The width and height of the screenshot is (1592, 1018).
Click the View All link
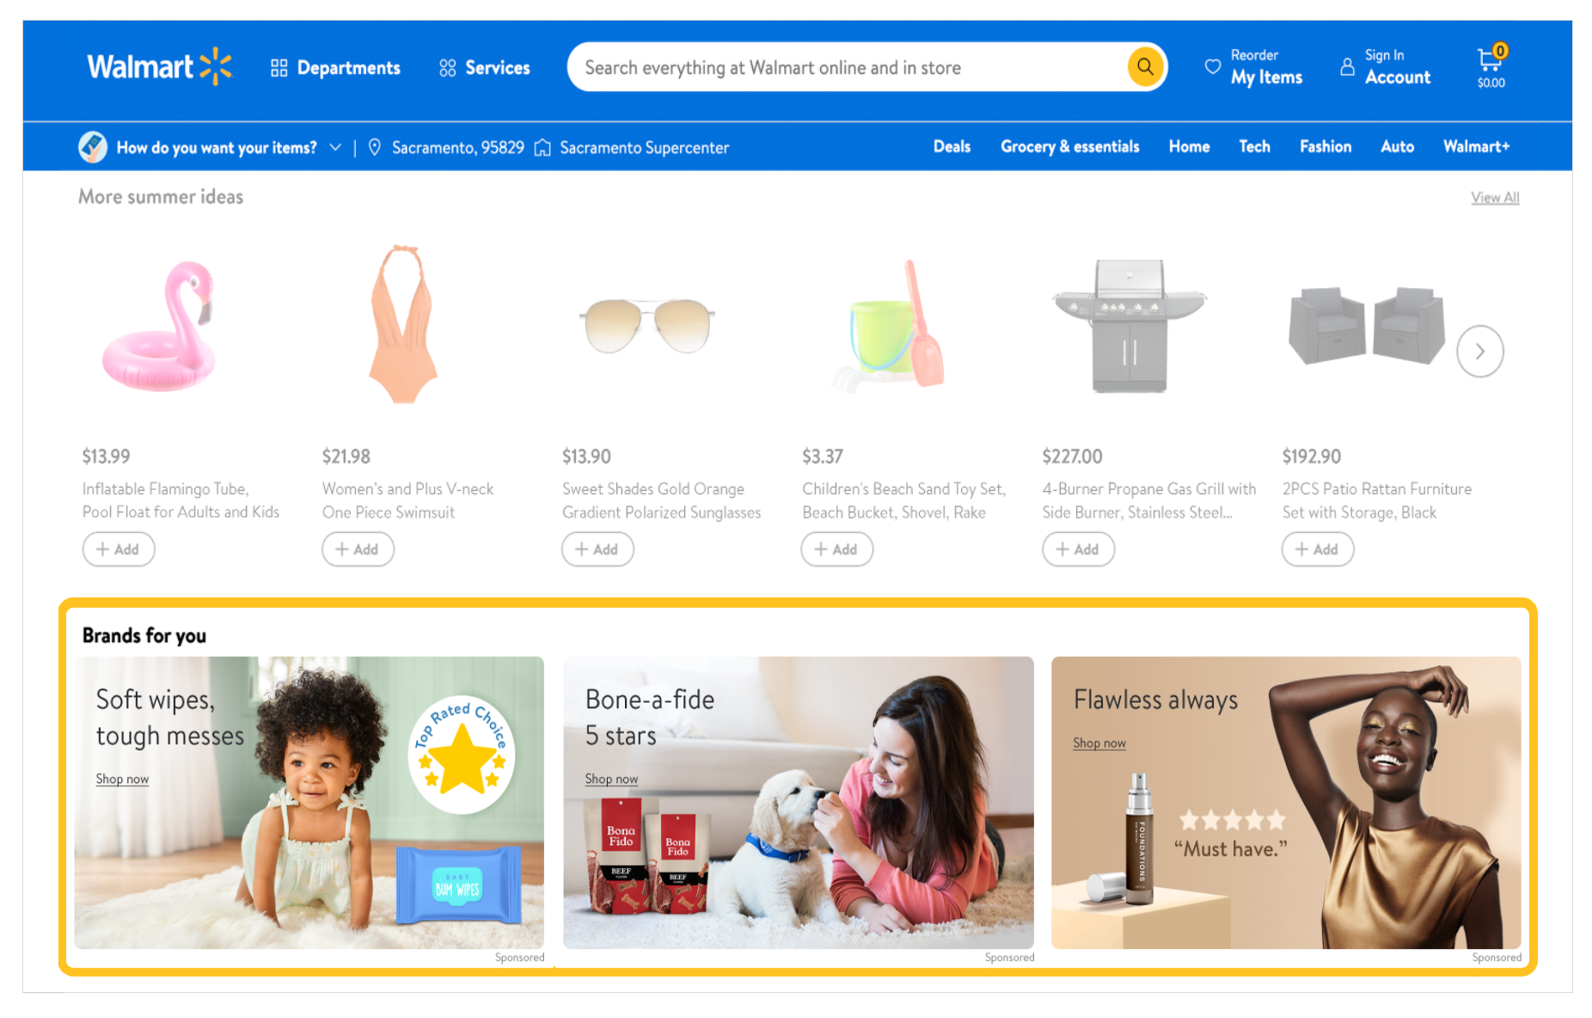pos(1495,198)
